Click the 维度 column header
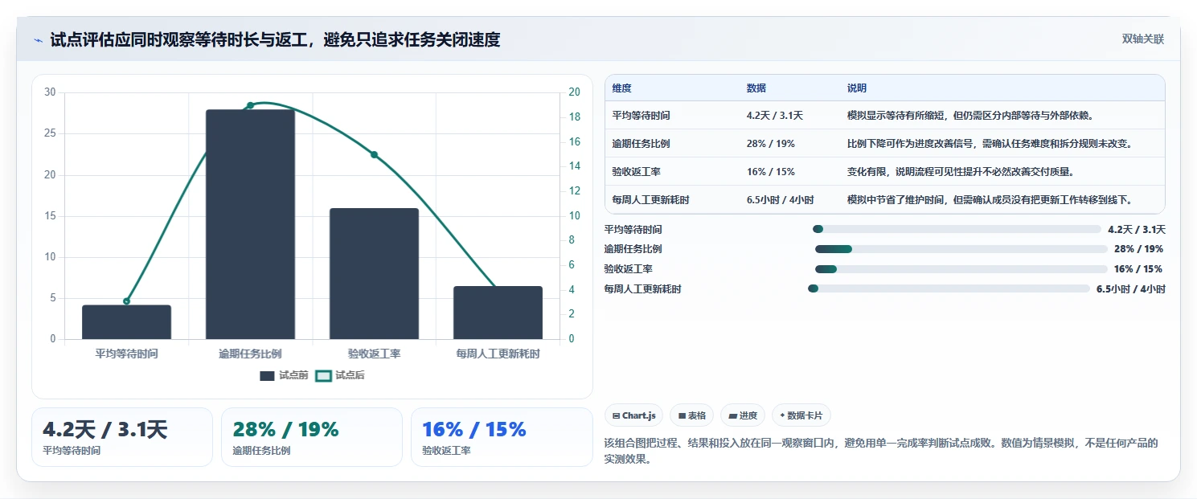The height and width of the screenshot is (499, 1197). click(x=621, y=88)
